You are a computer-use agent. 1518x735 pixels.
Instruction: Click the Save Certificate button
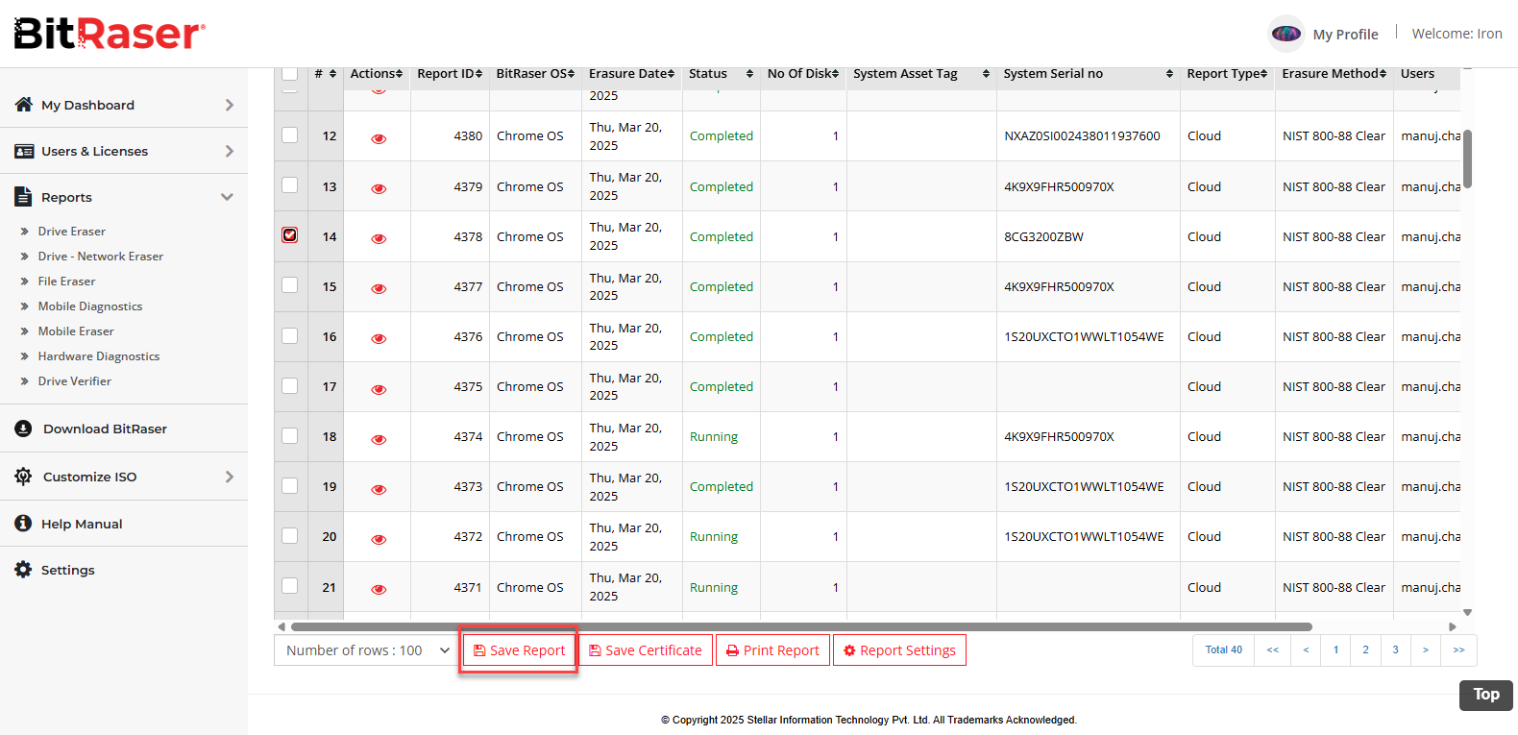(646, 650)
